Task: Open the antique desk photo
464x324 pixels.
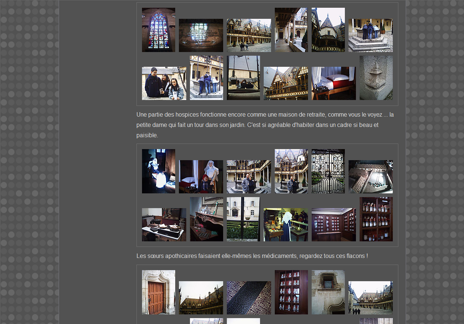Action: point(206,219)
